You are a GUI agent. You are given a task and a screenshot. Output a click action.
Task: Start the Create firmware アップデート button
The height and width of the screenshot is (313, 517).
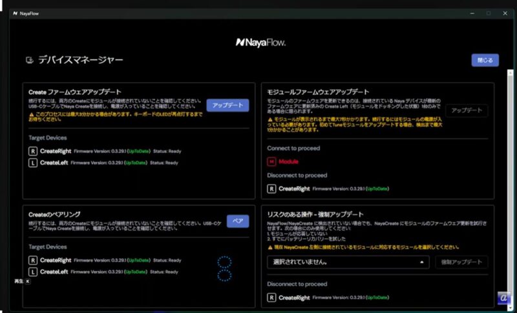pos(227,105)
